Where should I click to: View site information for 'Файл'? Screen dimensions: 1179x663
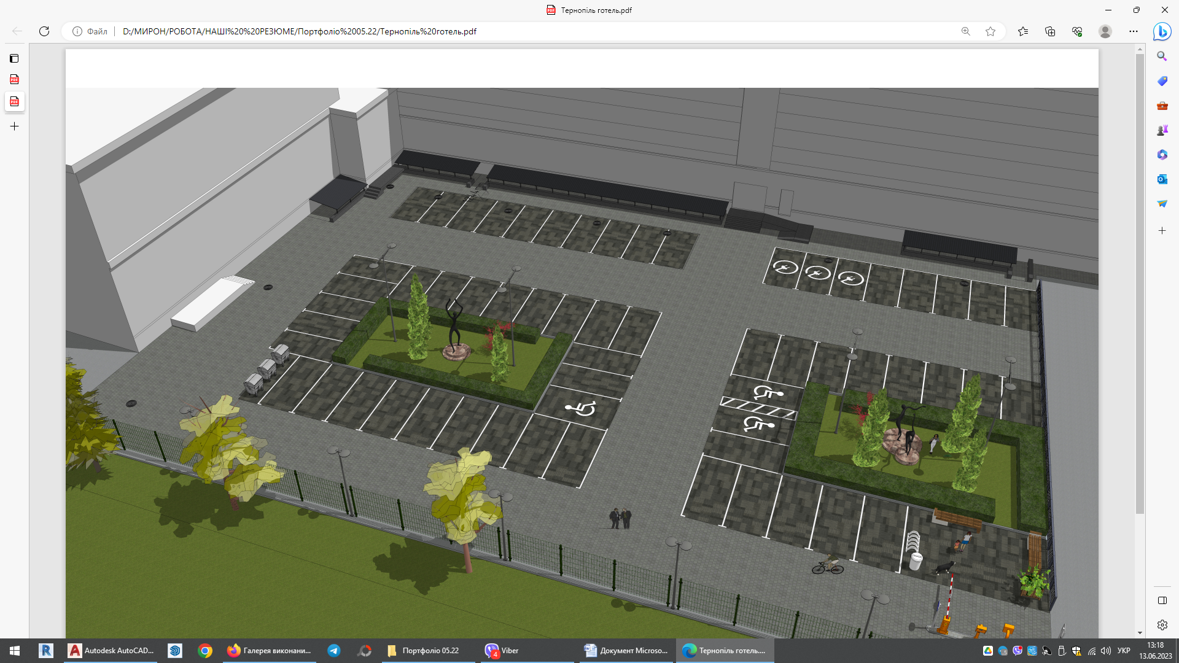click(90, 31)
